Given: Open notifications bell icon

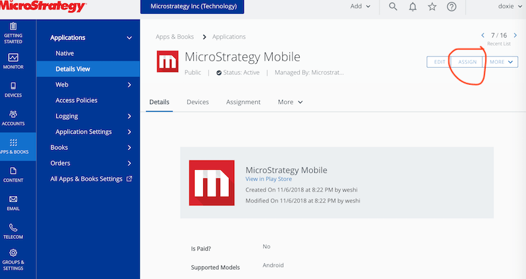Looking at the screenshot, I should coord(413,7).
